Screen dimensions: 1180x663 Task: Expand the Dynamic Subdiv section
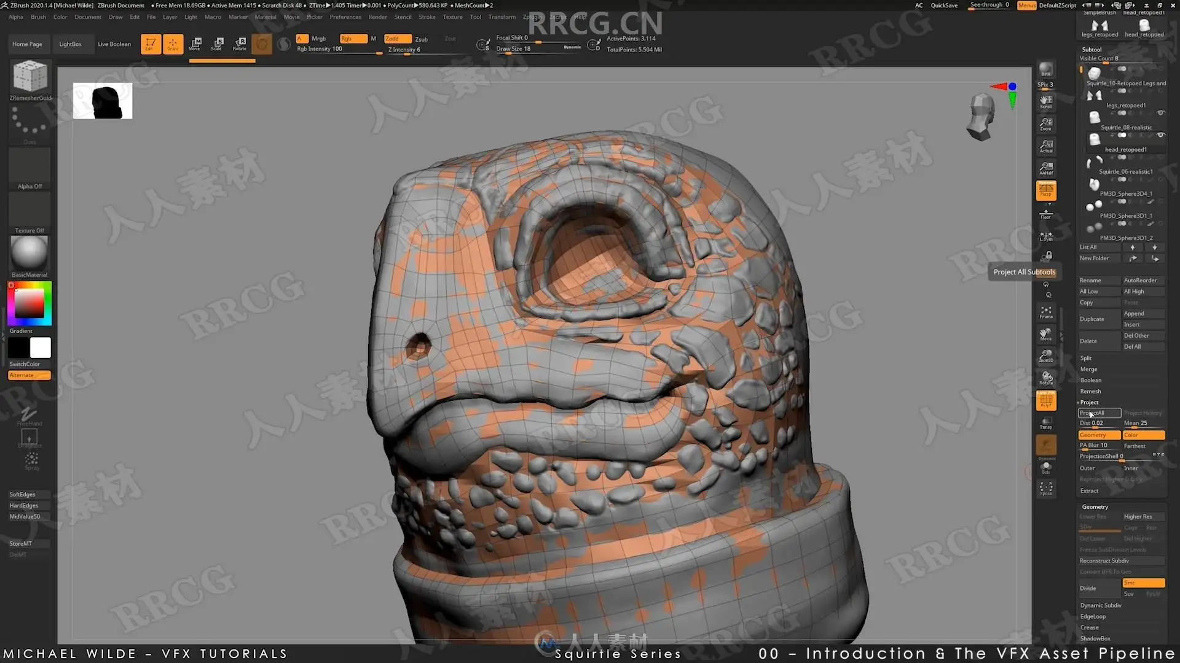(x=1101, y=605)
